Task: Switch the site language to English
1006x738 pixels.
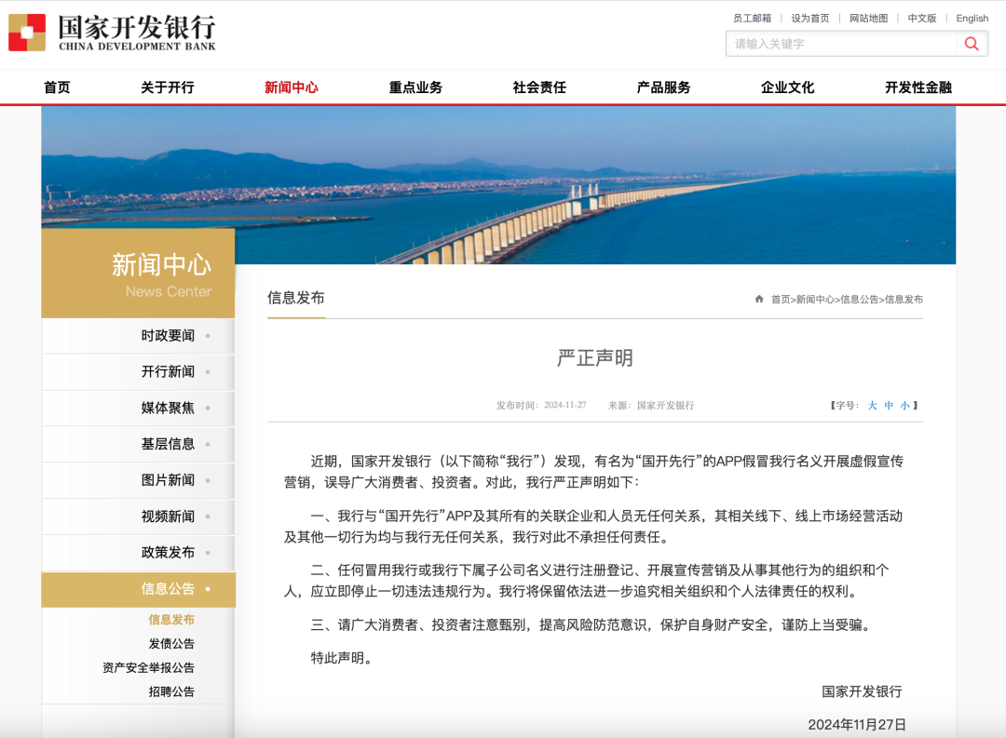Action: pos(972,18)
